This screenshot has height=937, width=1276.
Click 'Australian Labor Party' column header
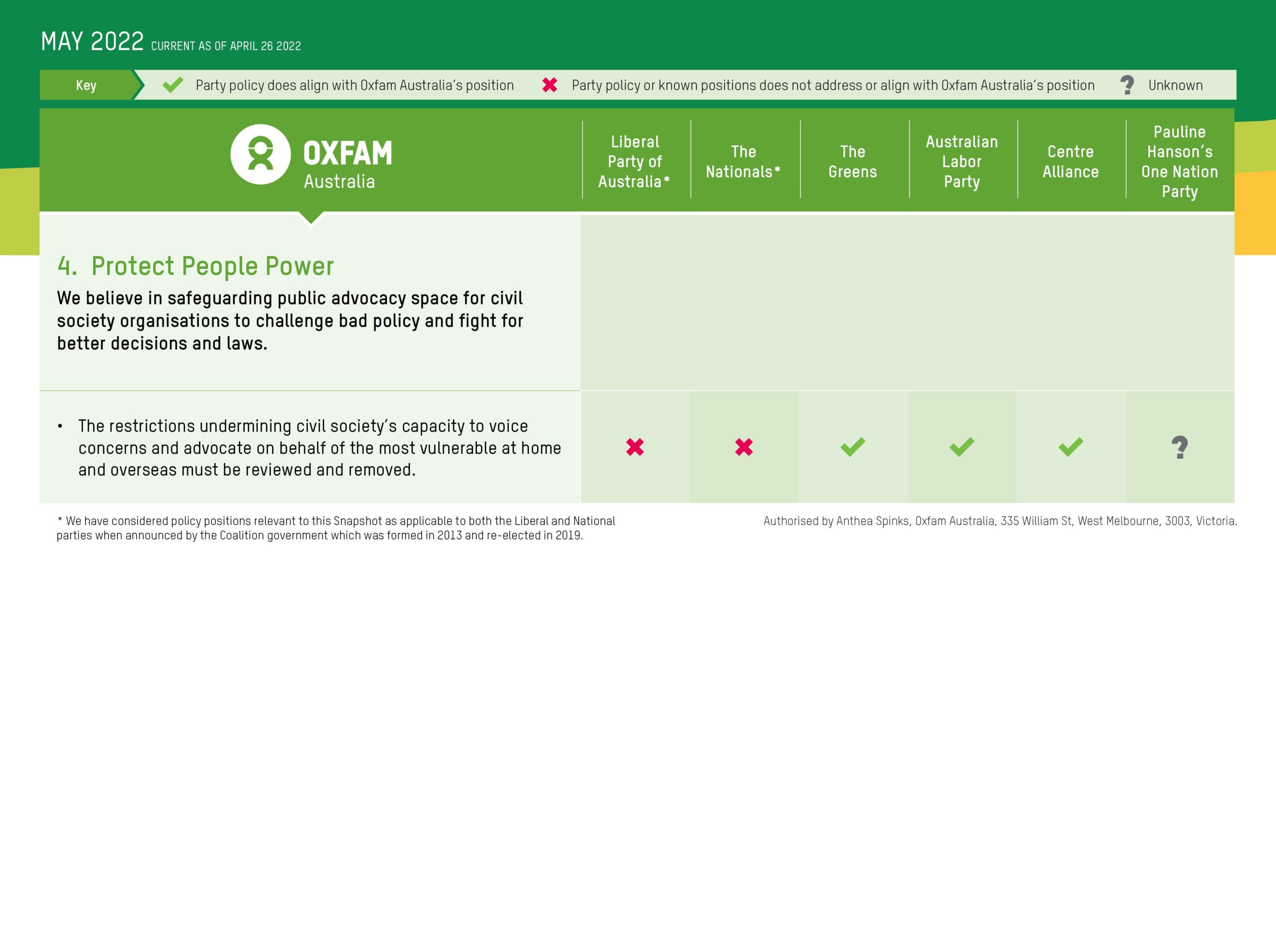(x=961, y=161)
